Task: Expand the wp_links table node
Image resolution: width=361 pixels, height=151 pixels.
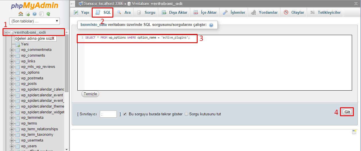Action: [x=12, y=61]
